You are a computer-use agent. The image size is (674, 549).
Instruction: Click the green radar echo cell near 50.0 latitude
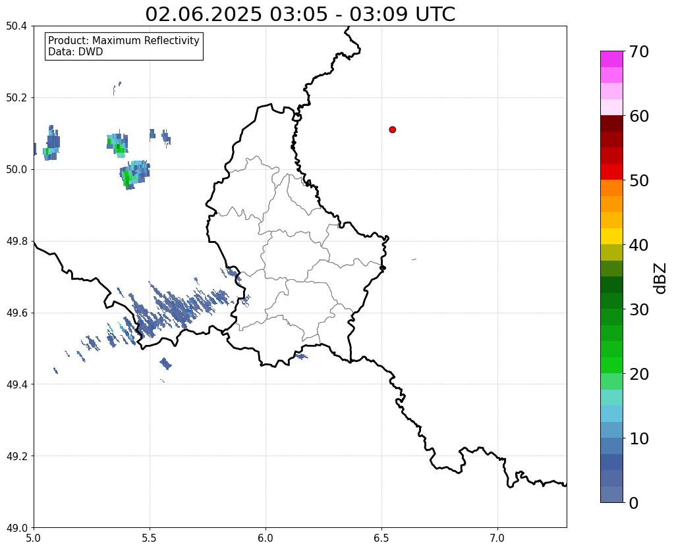coord(134,174)
